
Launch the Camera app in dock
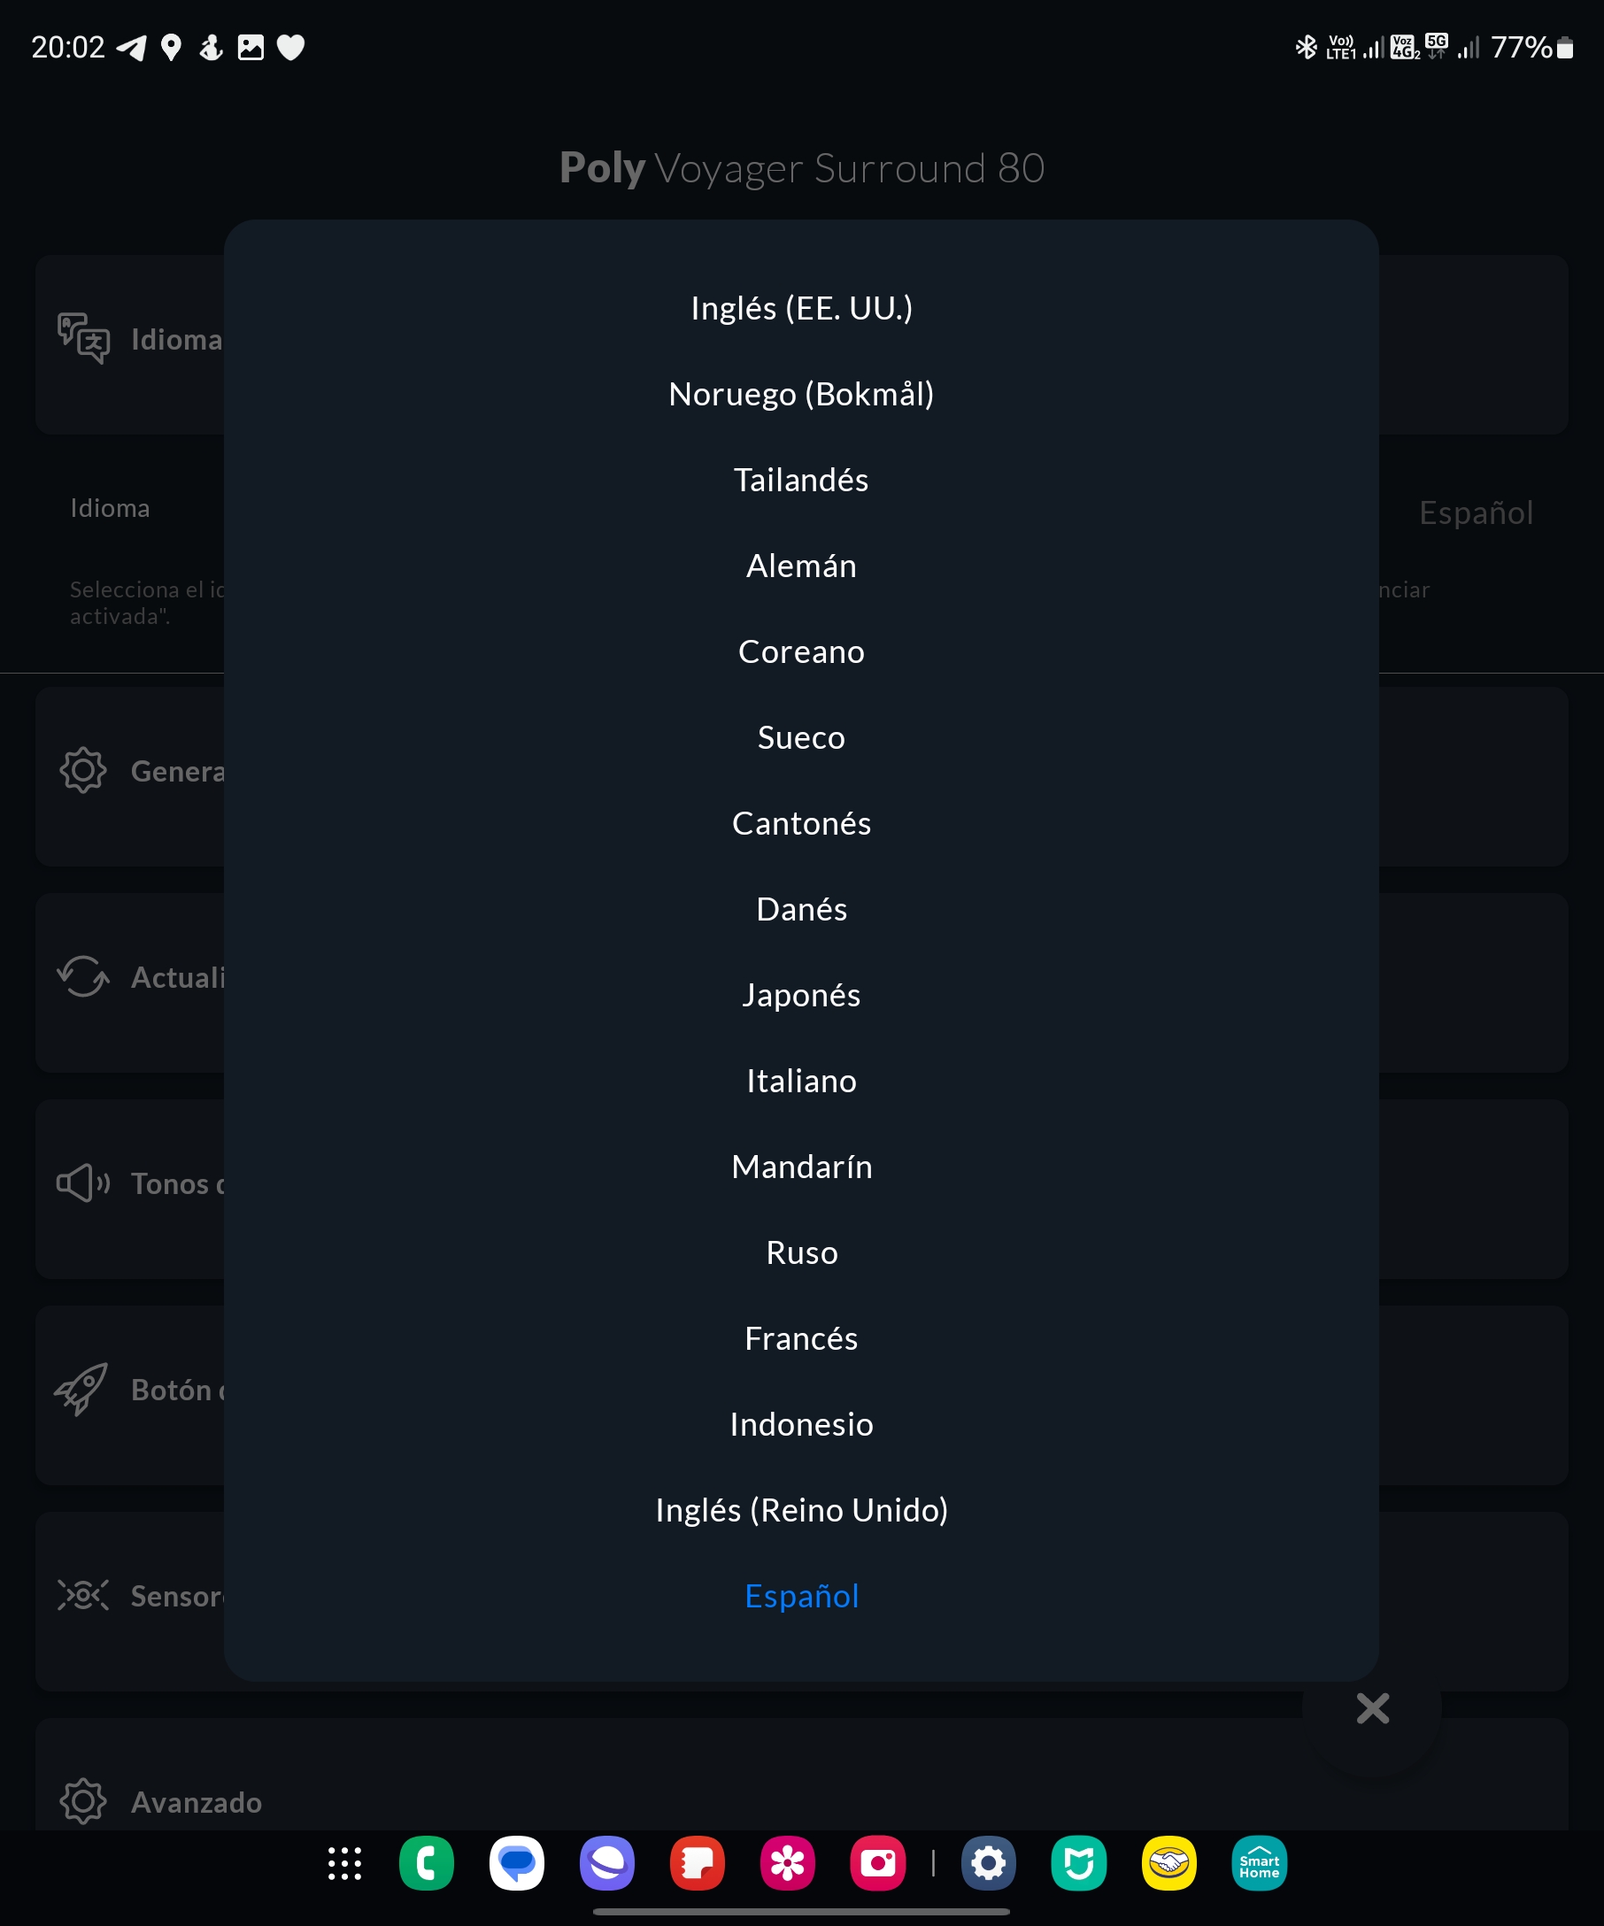(x=877, y=1864)
